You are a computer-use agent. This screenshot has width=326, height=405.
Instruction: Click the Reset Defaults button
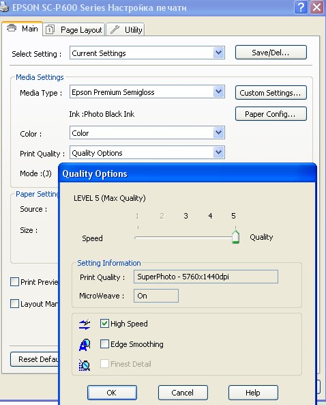35,359
